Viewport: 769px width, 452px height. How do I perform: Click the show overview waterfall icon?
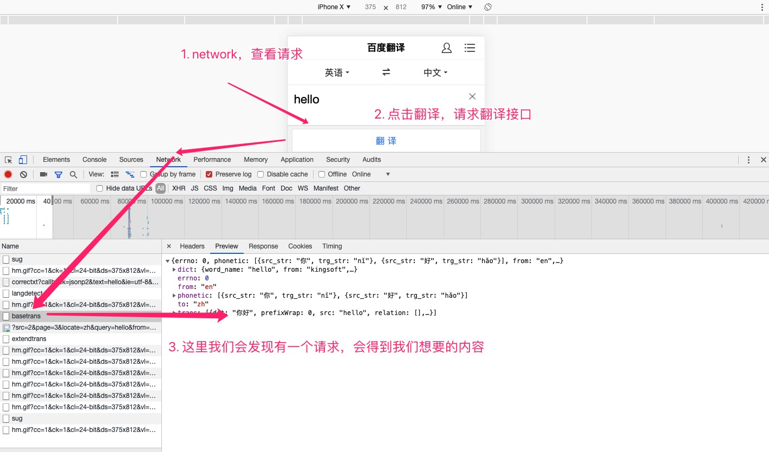tap(130, 174)
